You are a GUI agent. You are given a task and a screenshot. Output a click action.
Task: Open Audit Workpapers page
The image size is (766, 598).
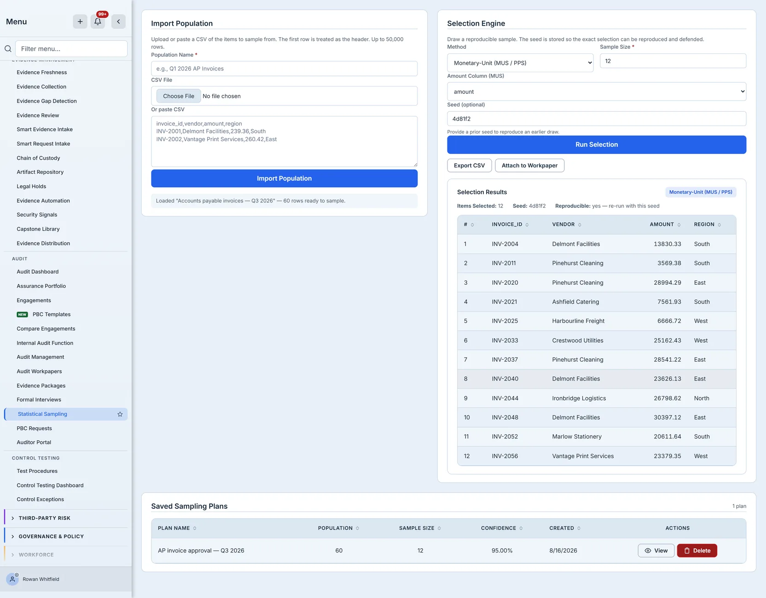click(39, 371)
